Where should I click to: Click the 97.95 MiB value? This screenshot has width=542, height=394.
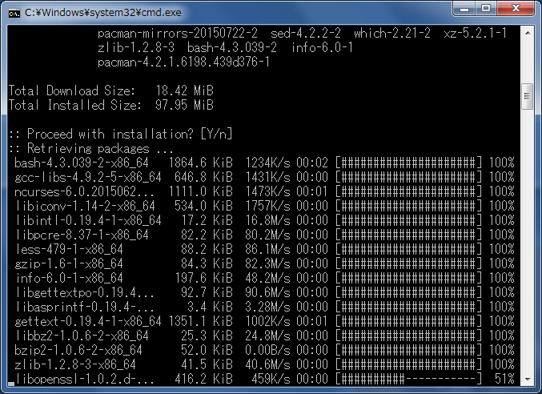[x=184, y=105]
